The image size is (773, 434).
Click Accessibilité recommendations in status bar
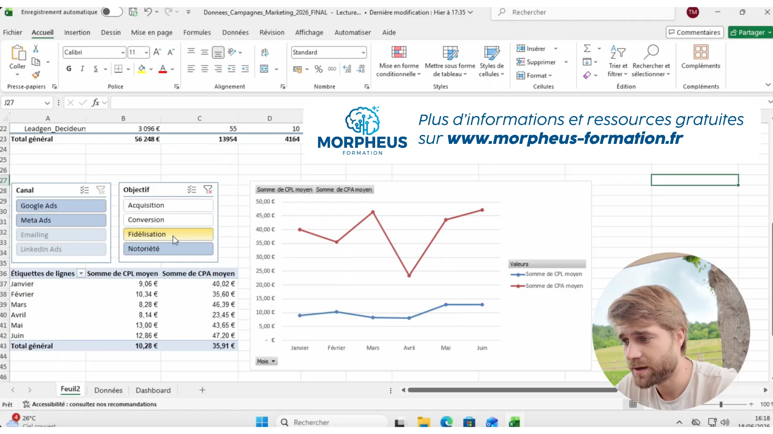(89, 404)
